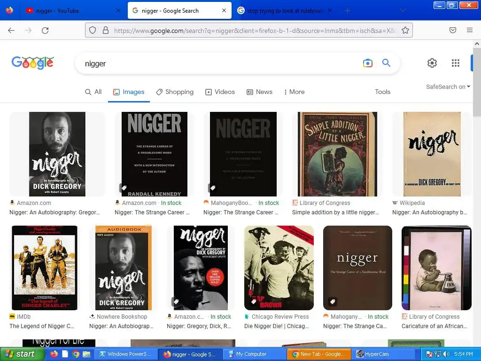Open the blank document quick launch icon
This screenshot has width=481, height=361.
[x=65, y=354]
